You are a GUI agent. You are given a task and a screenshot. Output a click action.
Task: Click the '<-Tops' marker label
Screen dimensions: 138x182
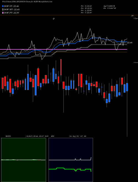pos(136,18)
